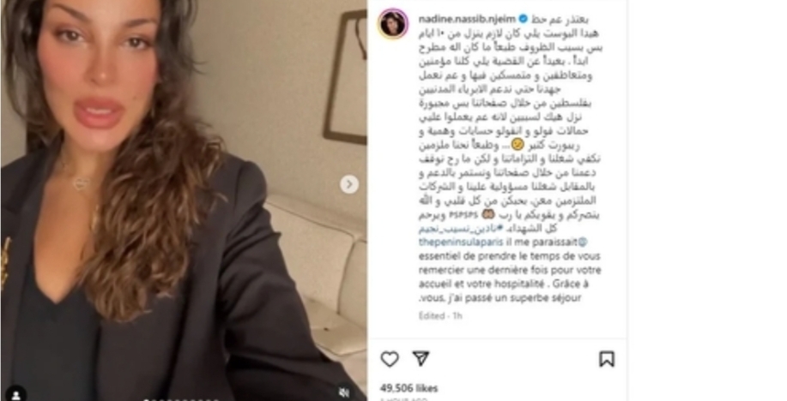Viewport: 787px width, 401px height.
Task: View the 49,506 likes list
Action: click(409, 388)
